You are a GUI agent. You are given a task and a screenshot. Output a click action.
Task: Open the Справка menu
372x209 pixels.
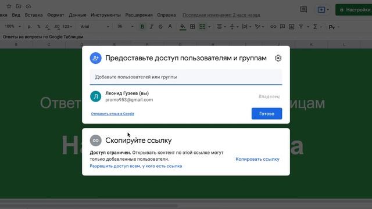tap(167, 15)
